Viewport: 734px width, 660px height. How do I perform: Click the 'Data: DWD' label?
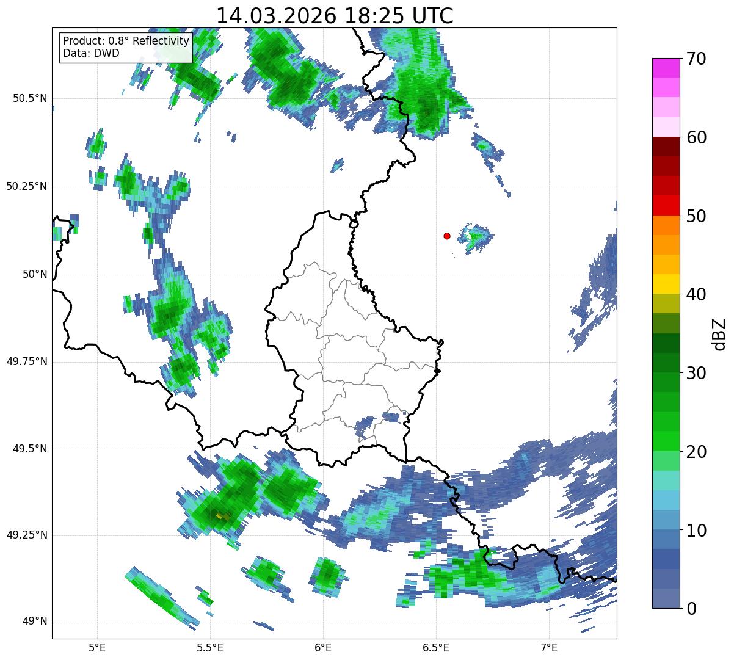point(91,53)
